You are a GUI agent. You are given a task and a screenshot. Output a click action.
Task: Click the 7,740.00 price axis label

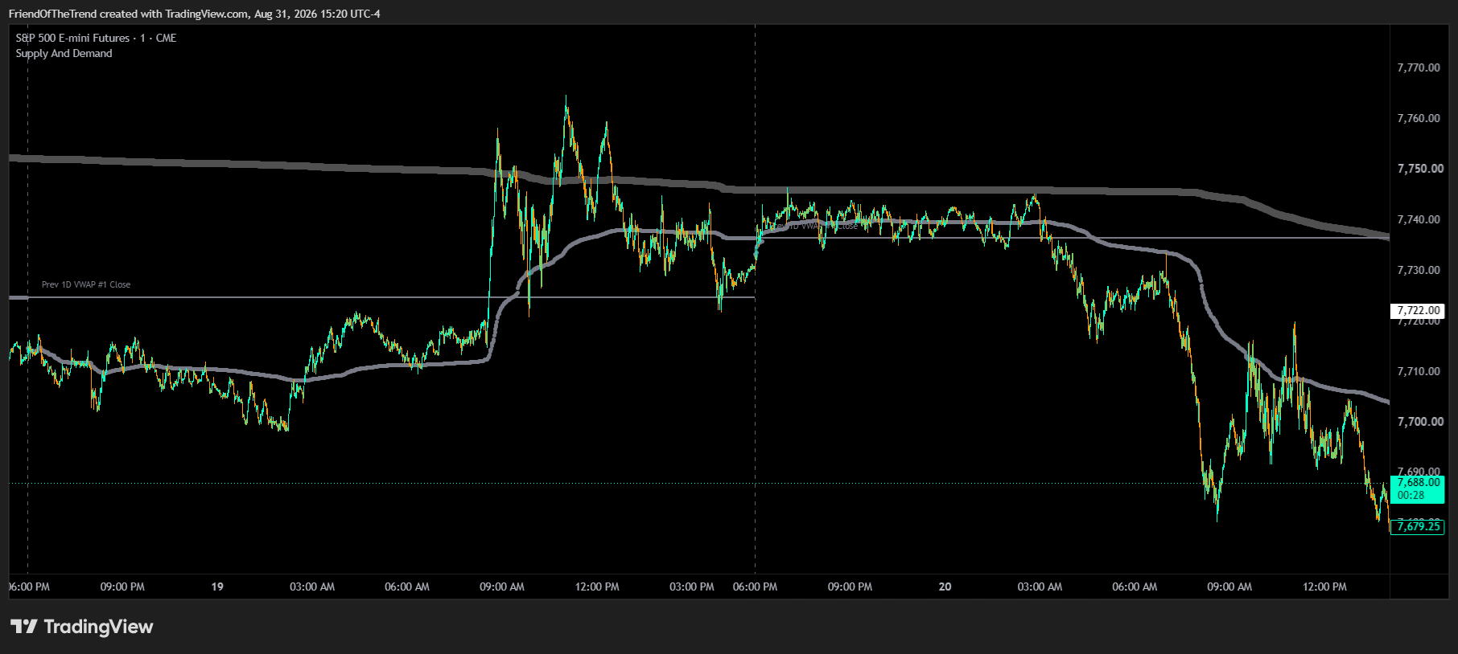[x=1419, y=219]
